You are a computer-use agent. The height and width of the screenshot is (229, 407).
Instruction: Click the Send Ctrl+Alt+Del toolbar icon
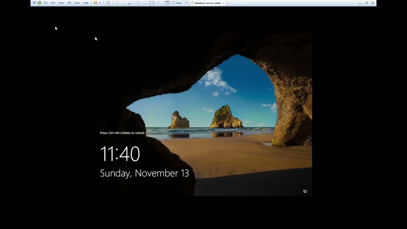tap(108, 3)
